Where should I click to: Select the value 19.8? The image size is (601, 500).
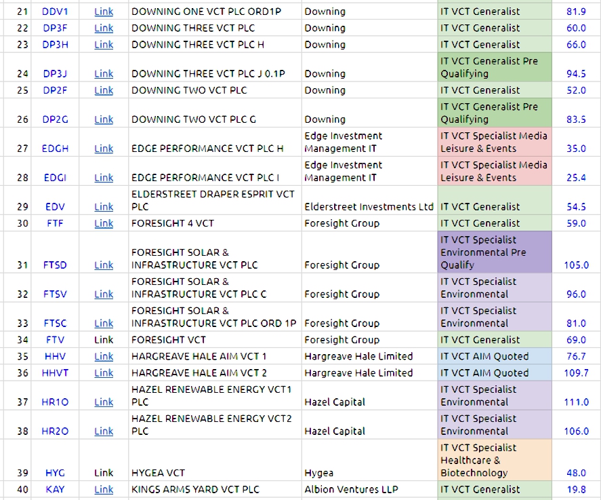coord(576,490)
